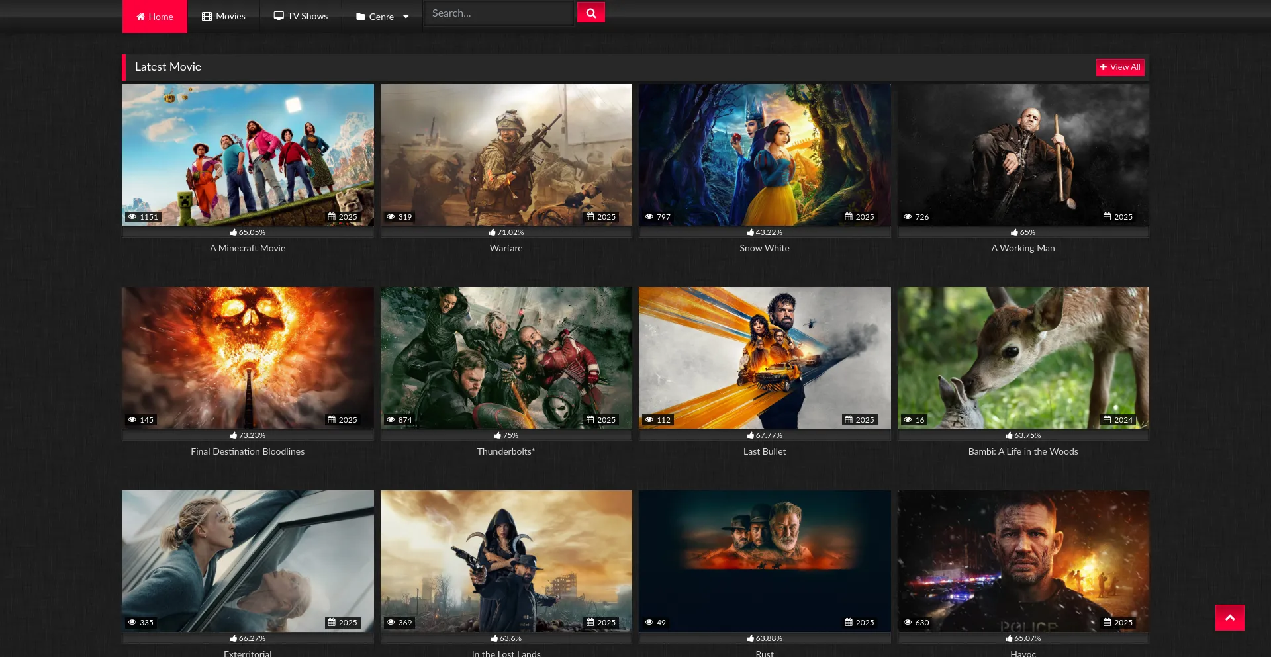Click the thumbs-up icon under Final Destination Bloodlines
Image resolution: width=1271 pixels, height=657 pixels.
233,435
